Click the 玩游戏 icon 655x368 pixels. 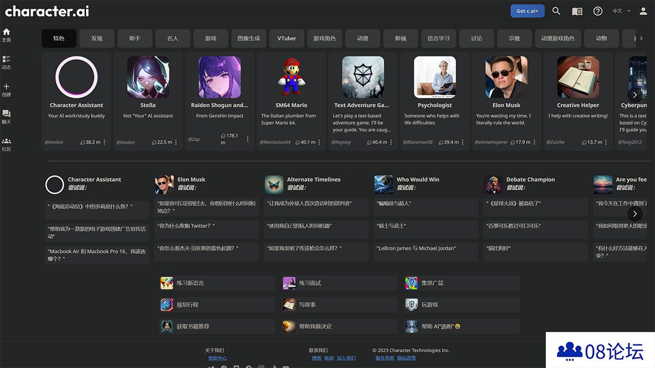point(412,305)
